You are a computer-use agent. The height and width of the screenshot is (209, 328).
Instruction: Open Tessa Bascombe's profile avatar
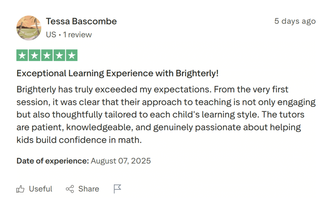29,28
